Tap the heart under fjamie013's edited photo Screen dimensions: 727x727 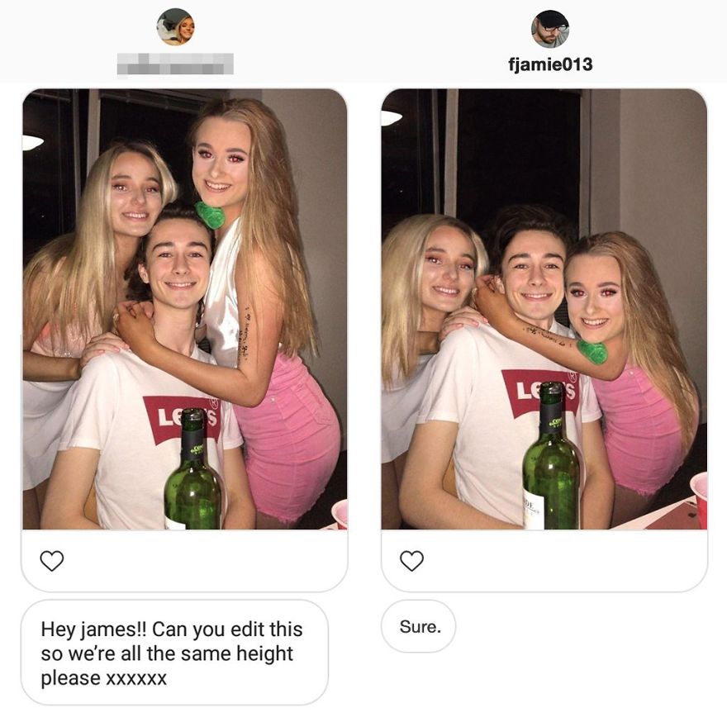click(x=411, y=561)
